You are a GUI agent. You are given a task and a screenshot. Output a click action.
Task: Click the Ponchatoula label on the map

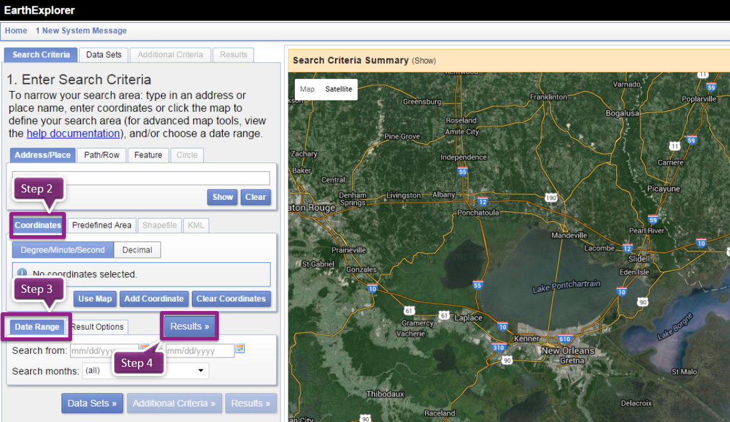pyautogui.click(x=478, y=213)
